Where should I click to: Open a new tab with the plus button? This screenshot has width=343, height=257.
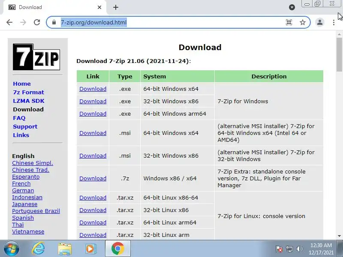(116, 7)
